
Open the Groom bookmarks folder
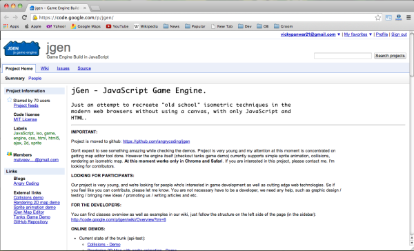[x=284, y=26]
